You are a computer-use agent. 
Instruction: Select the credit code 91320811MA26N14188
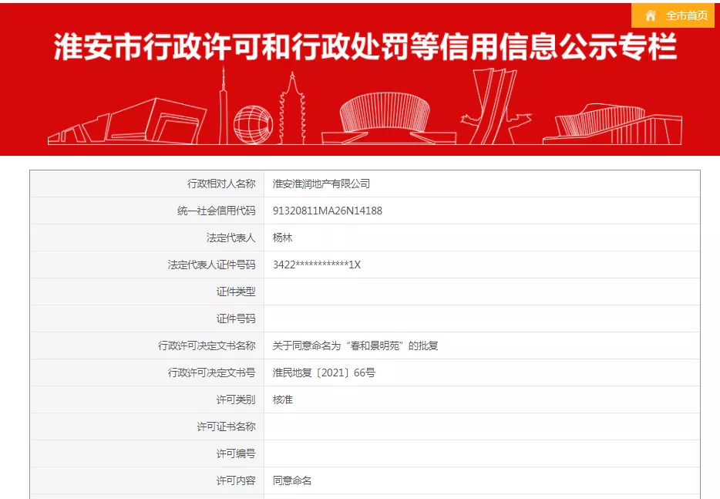pos(328,211)
